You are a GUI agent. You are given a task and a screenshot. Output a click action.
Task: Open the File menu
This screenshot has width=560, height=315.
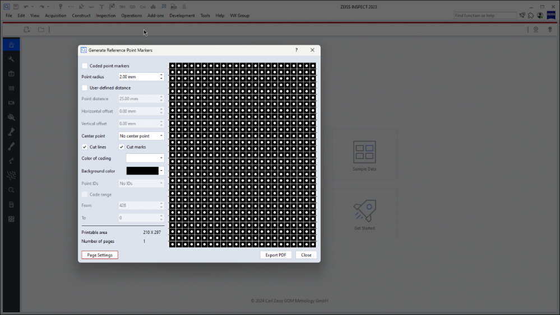coord(9,16)
